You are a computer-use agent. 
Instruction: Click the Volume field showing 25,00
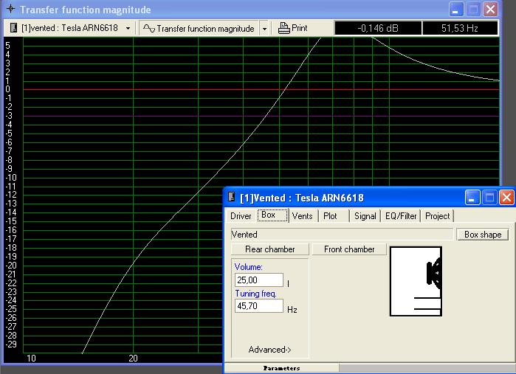point(259,280)
